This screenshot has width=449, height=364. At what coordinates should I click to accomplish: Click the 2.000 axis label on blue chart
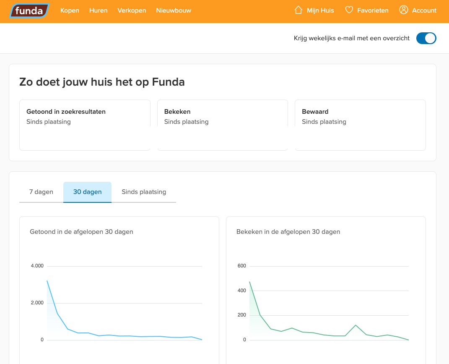[37, 303]
